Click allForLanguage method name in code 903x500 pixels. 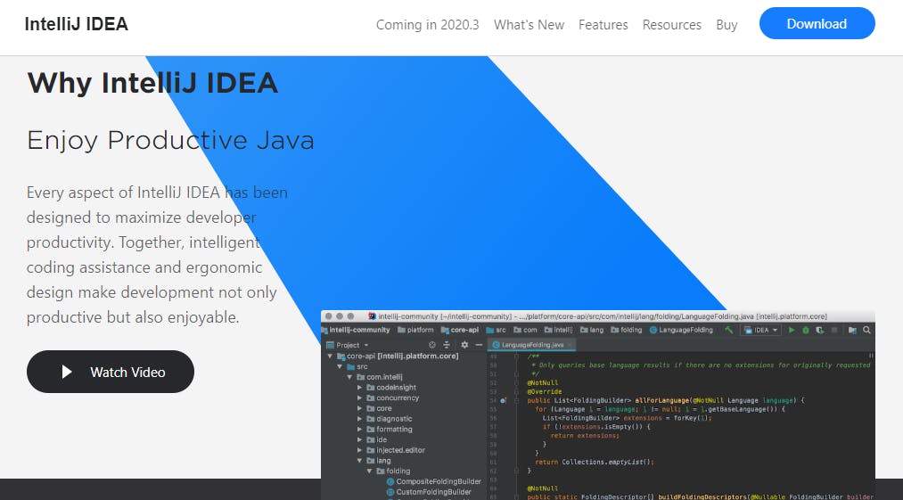pos(661,400)
